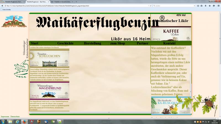Image resolution: width=221 pixels, height=124 pixels.
Task: Go to the browser home page icon
Action: (210, 6)
